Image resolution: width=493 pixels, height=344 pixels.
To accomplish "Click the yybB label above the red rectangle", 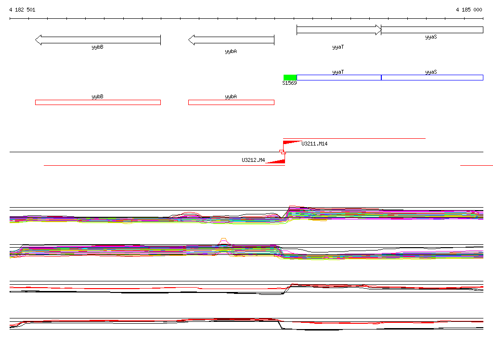I will pos(97,97).
